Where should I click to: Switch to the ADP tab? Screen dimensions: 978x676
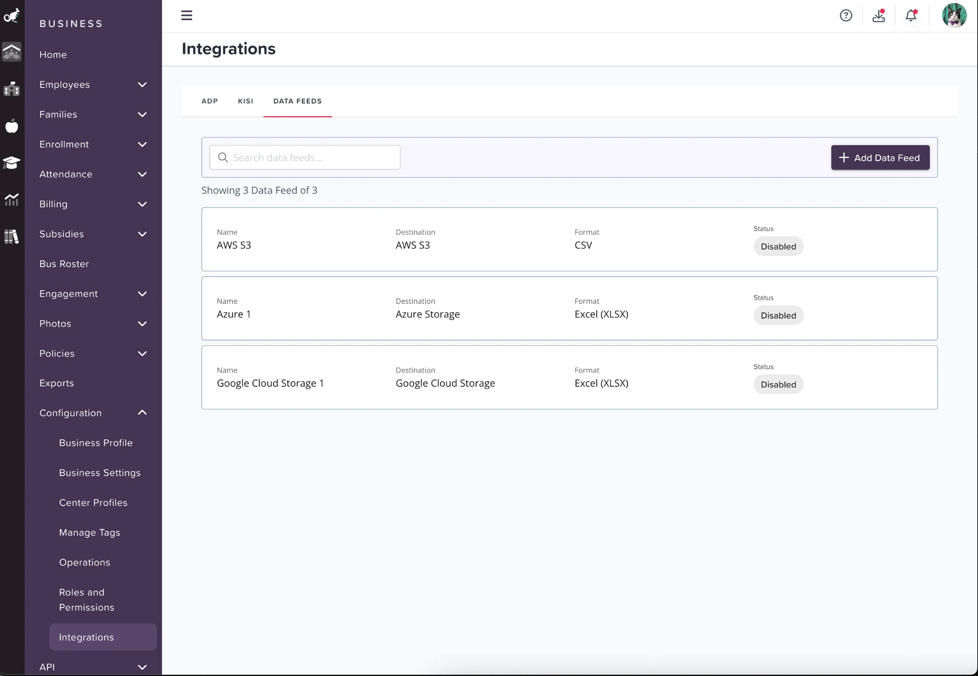[x=210, y=101]
